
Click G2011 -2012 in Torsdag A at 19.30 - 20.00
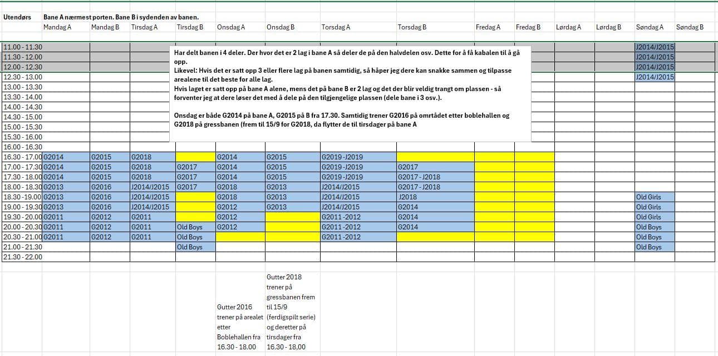click(358, 217)
